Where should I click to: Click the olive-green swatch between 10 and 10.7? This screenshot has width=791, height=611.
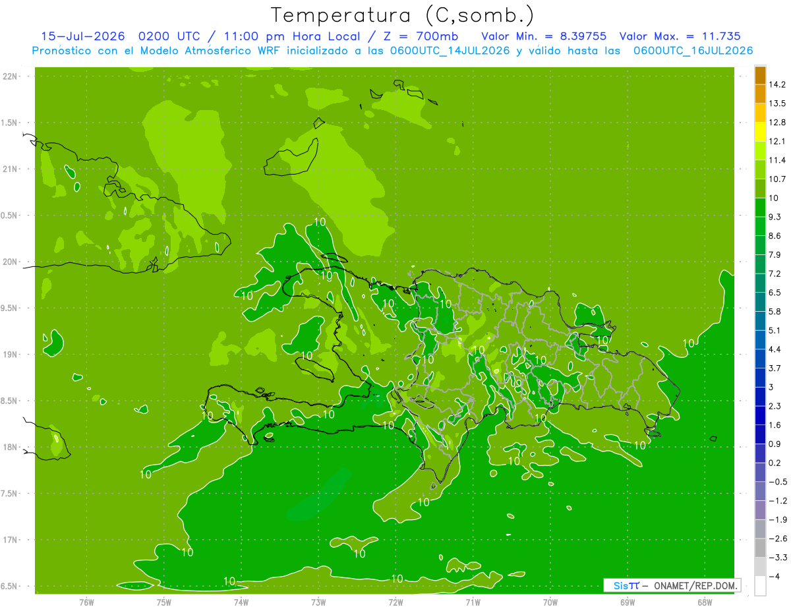tap(760, 189)
